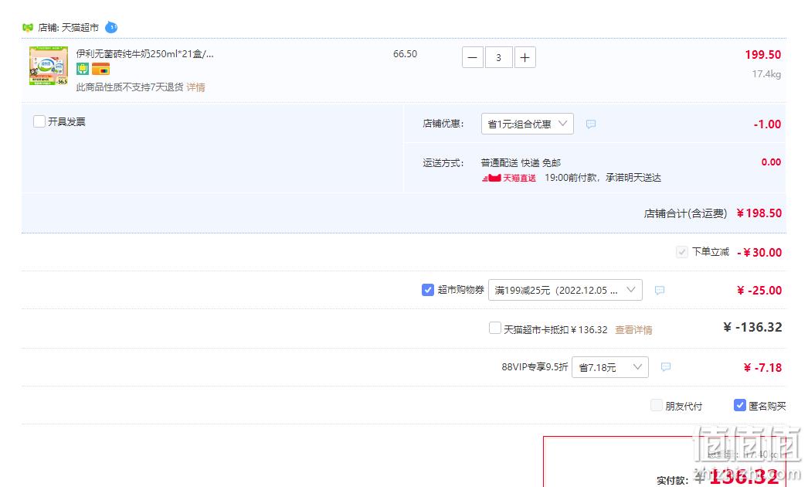Image resolution: width=808 pixels, height=487 pixels.
Task: Uncheck the 超市购物券 checkbox
Action: click(428, 290)
